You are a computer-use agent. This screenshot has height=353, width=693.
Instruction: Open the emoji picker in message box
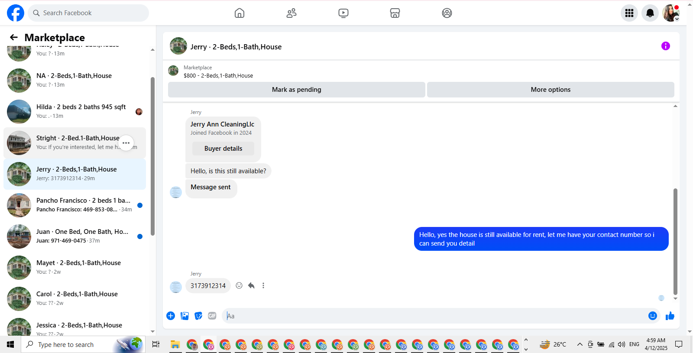(653, 316)
